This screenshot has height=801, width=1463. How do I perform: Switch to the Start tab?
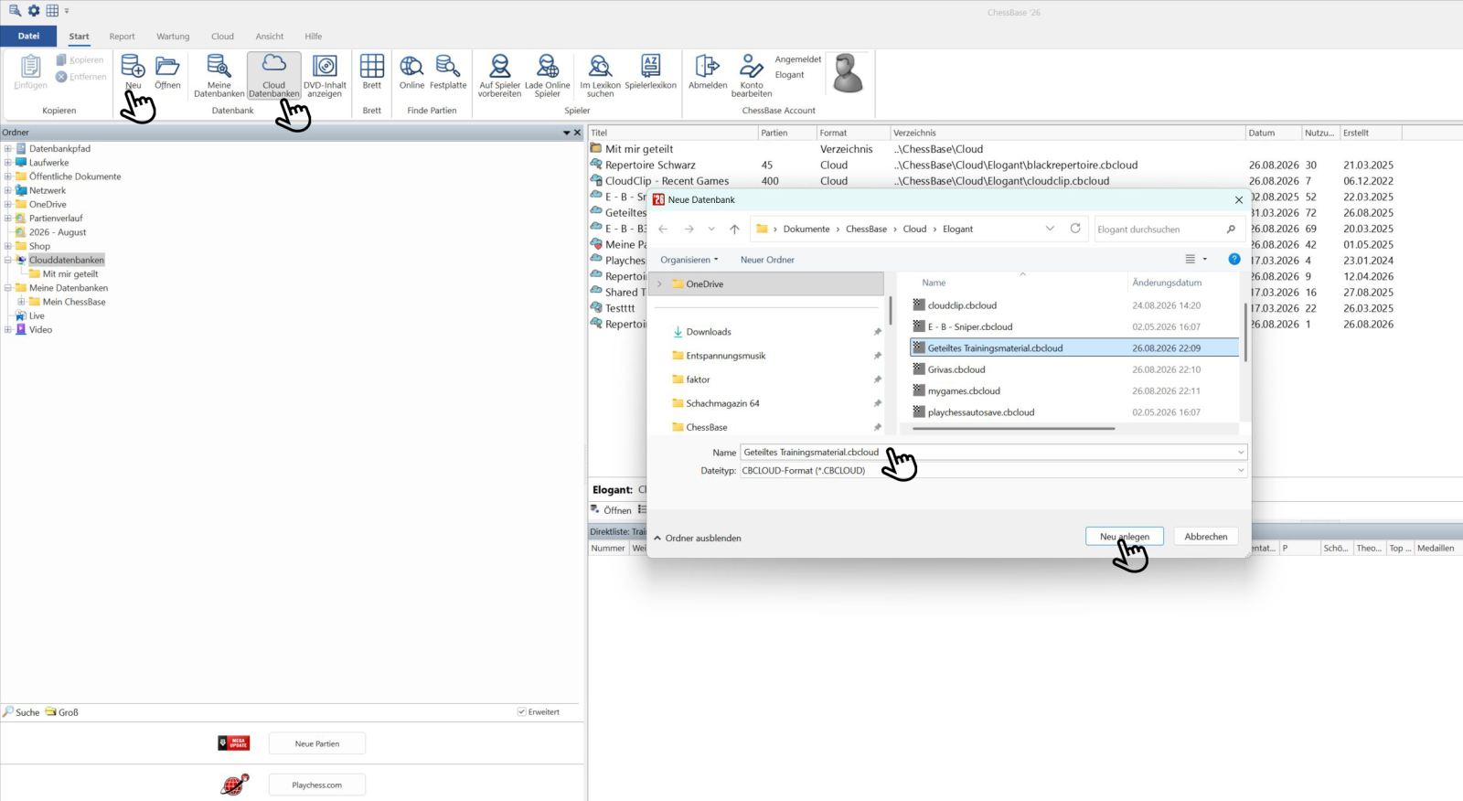(x=80, y=37)
